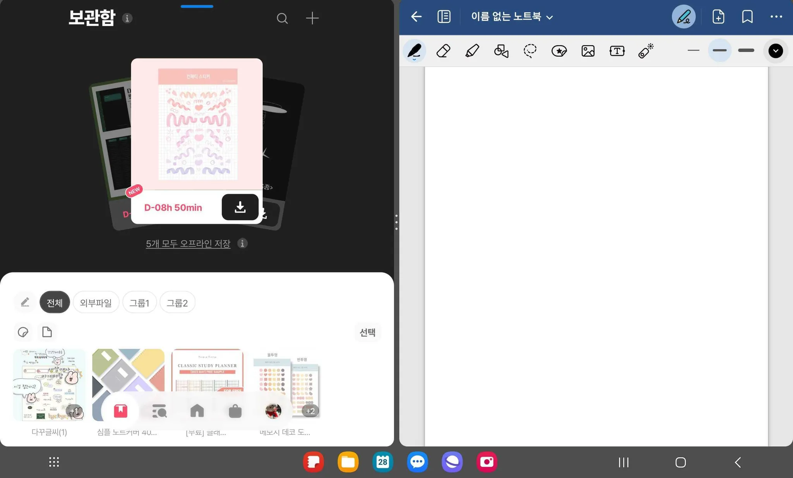Bookmark the current page

click(x=747, y=17)
